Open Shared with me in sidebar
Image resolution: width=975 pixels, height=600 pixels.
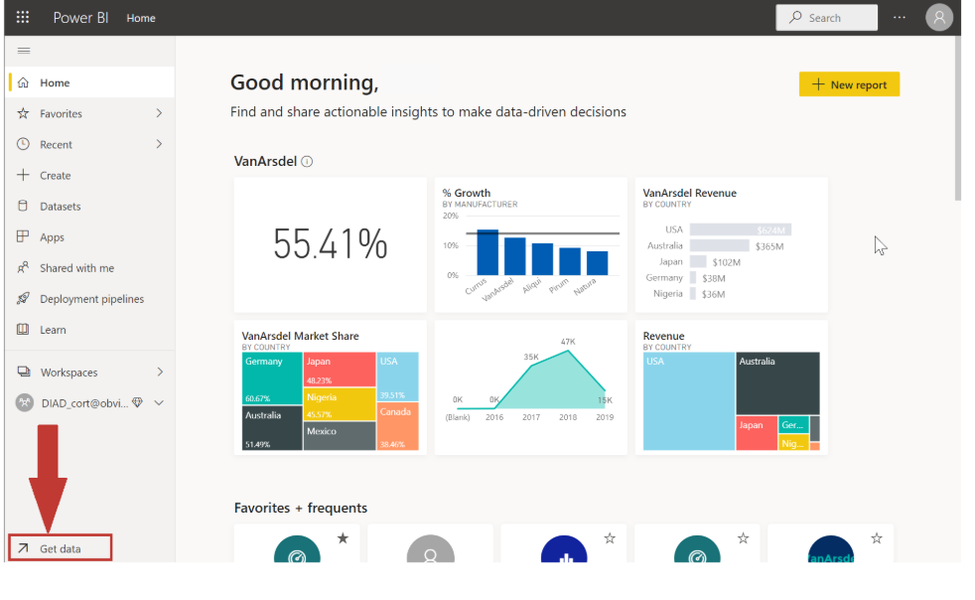pyautogui.click(x=76, y=268)
